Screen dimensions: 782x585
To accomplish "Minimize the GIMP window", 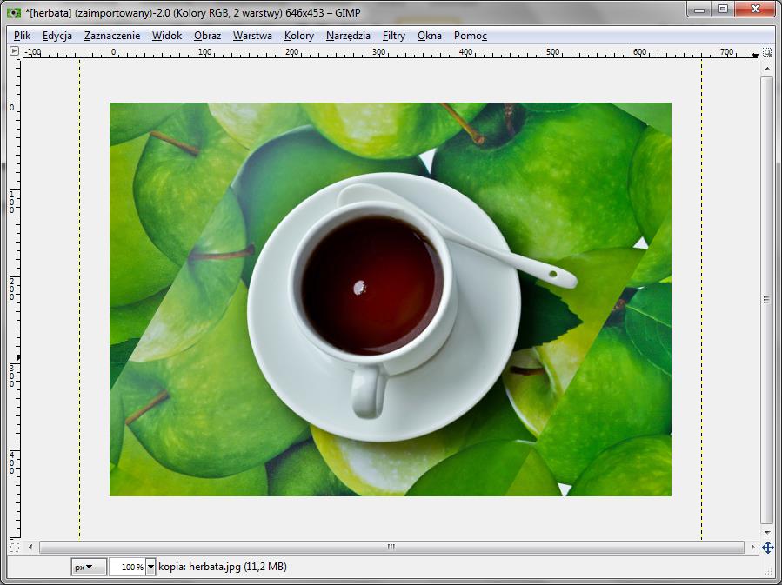I will coord(699,9).
